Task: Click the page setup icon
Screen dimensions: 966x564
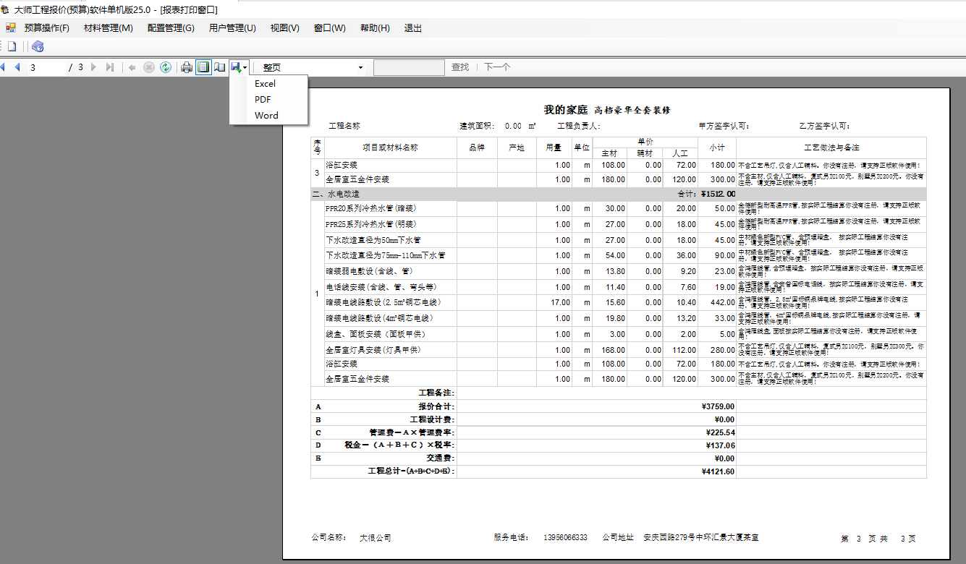Action: [x=219, y=67]
